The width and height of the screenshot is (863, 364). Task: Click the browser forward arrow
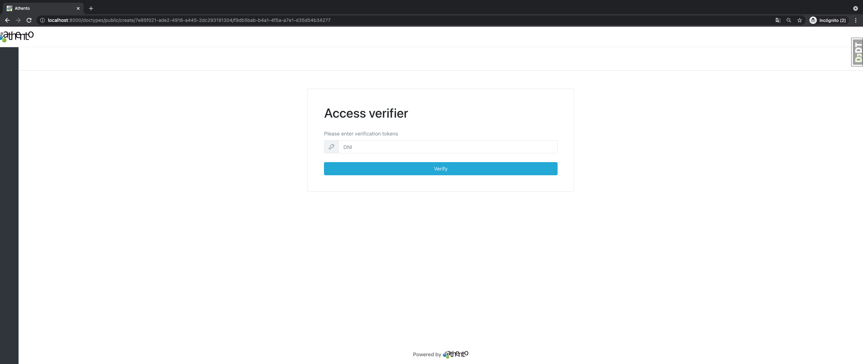click(18, 20)
